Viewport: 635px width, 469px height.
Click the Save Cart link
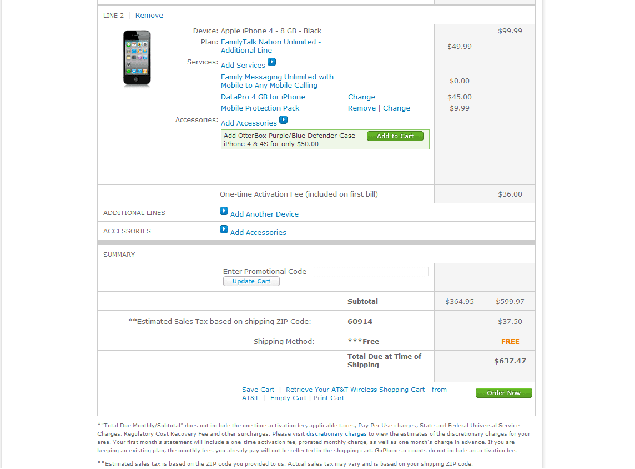pos(258,390)
